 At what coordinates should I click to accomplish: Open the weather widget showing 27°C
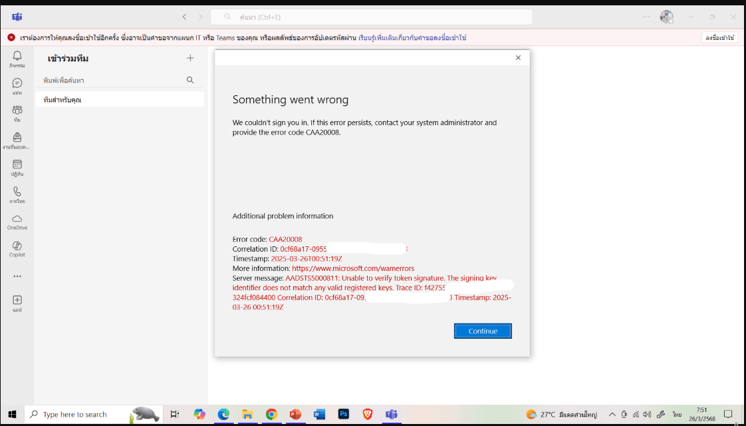(x=561, y=414)
